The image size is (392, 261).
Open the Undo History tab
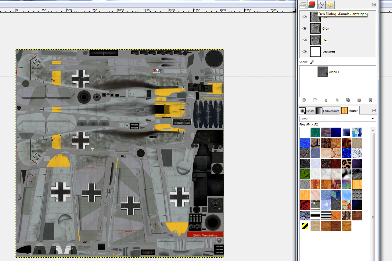330,5
